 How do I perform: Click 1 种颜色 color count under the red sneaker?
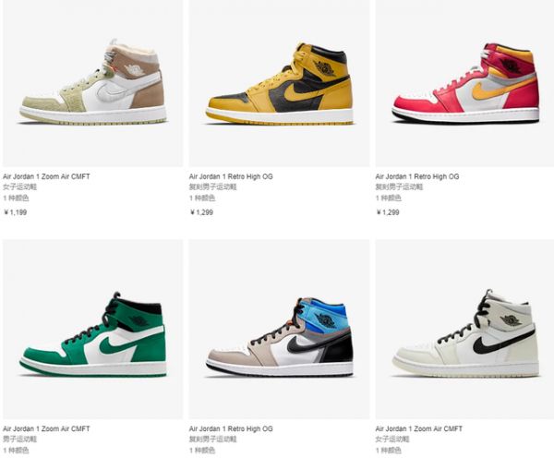389,198
